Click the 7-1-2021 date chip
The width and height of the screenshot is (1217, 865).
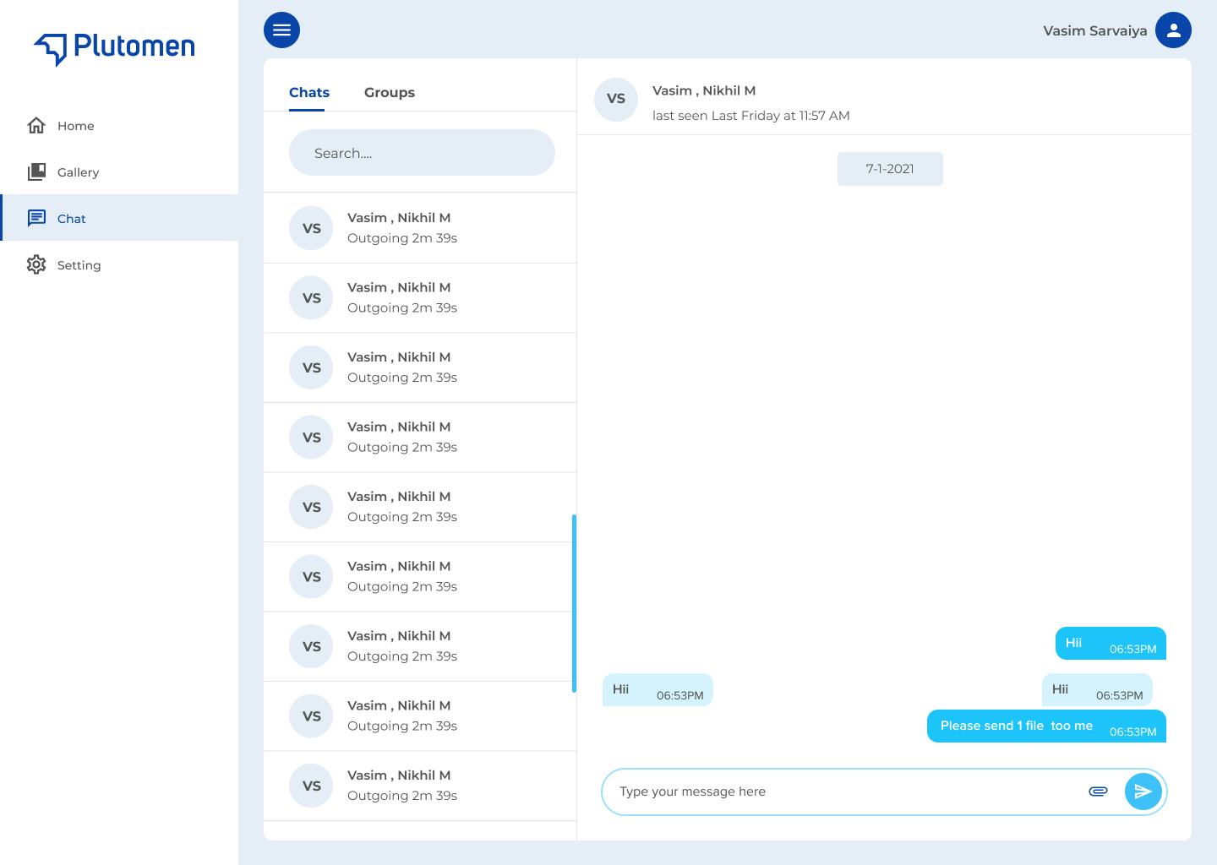coord(889,169)
